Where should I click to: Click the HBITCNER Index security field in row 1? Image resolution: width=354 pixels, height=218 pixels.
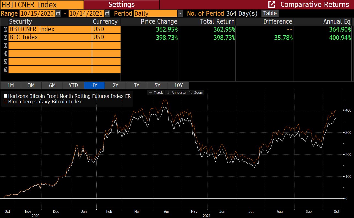50,29
